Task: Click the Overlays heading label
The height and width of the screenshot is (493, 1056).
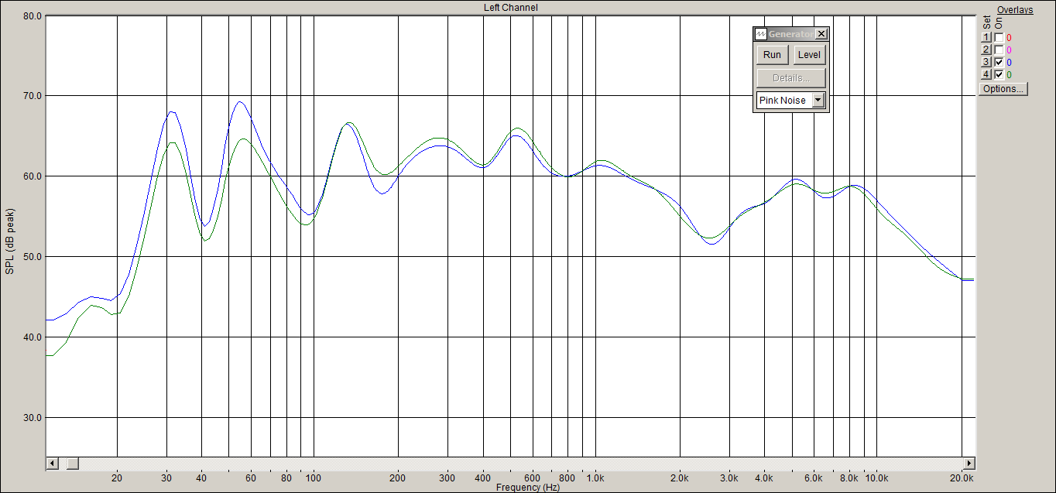Action: [1015, 10]
